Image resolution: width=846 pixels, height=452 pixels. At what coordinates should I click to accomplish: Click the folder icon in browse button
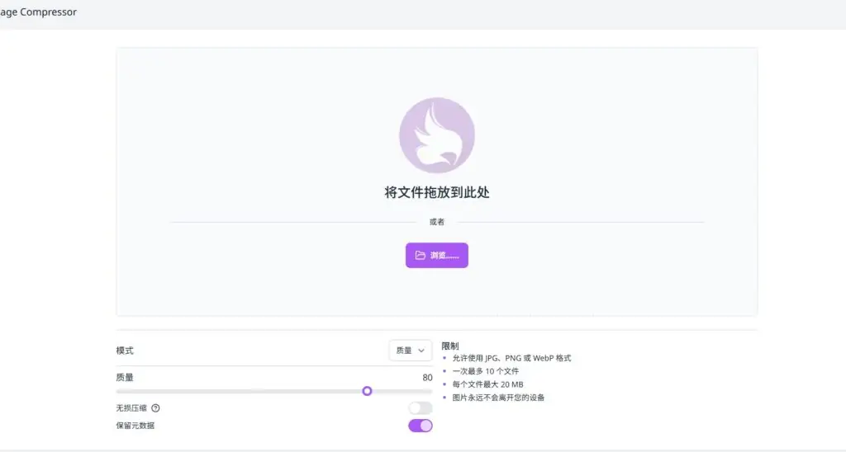[420, 256]
